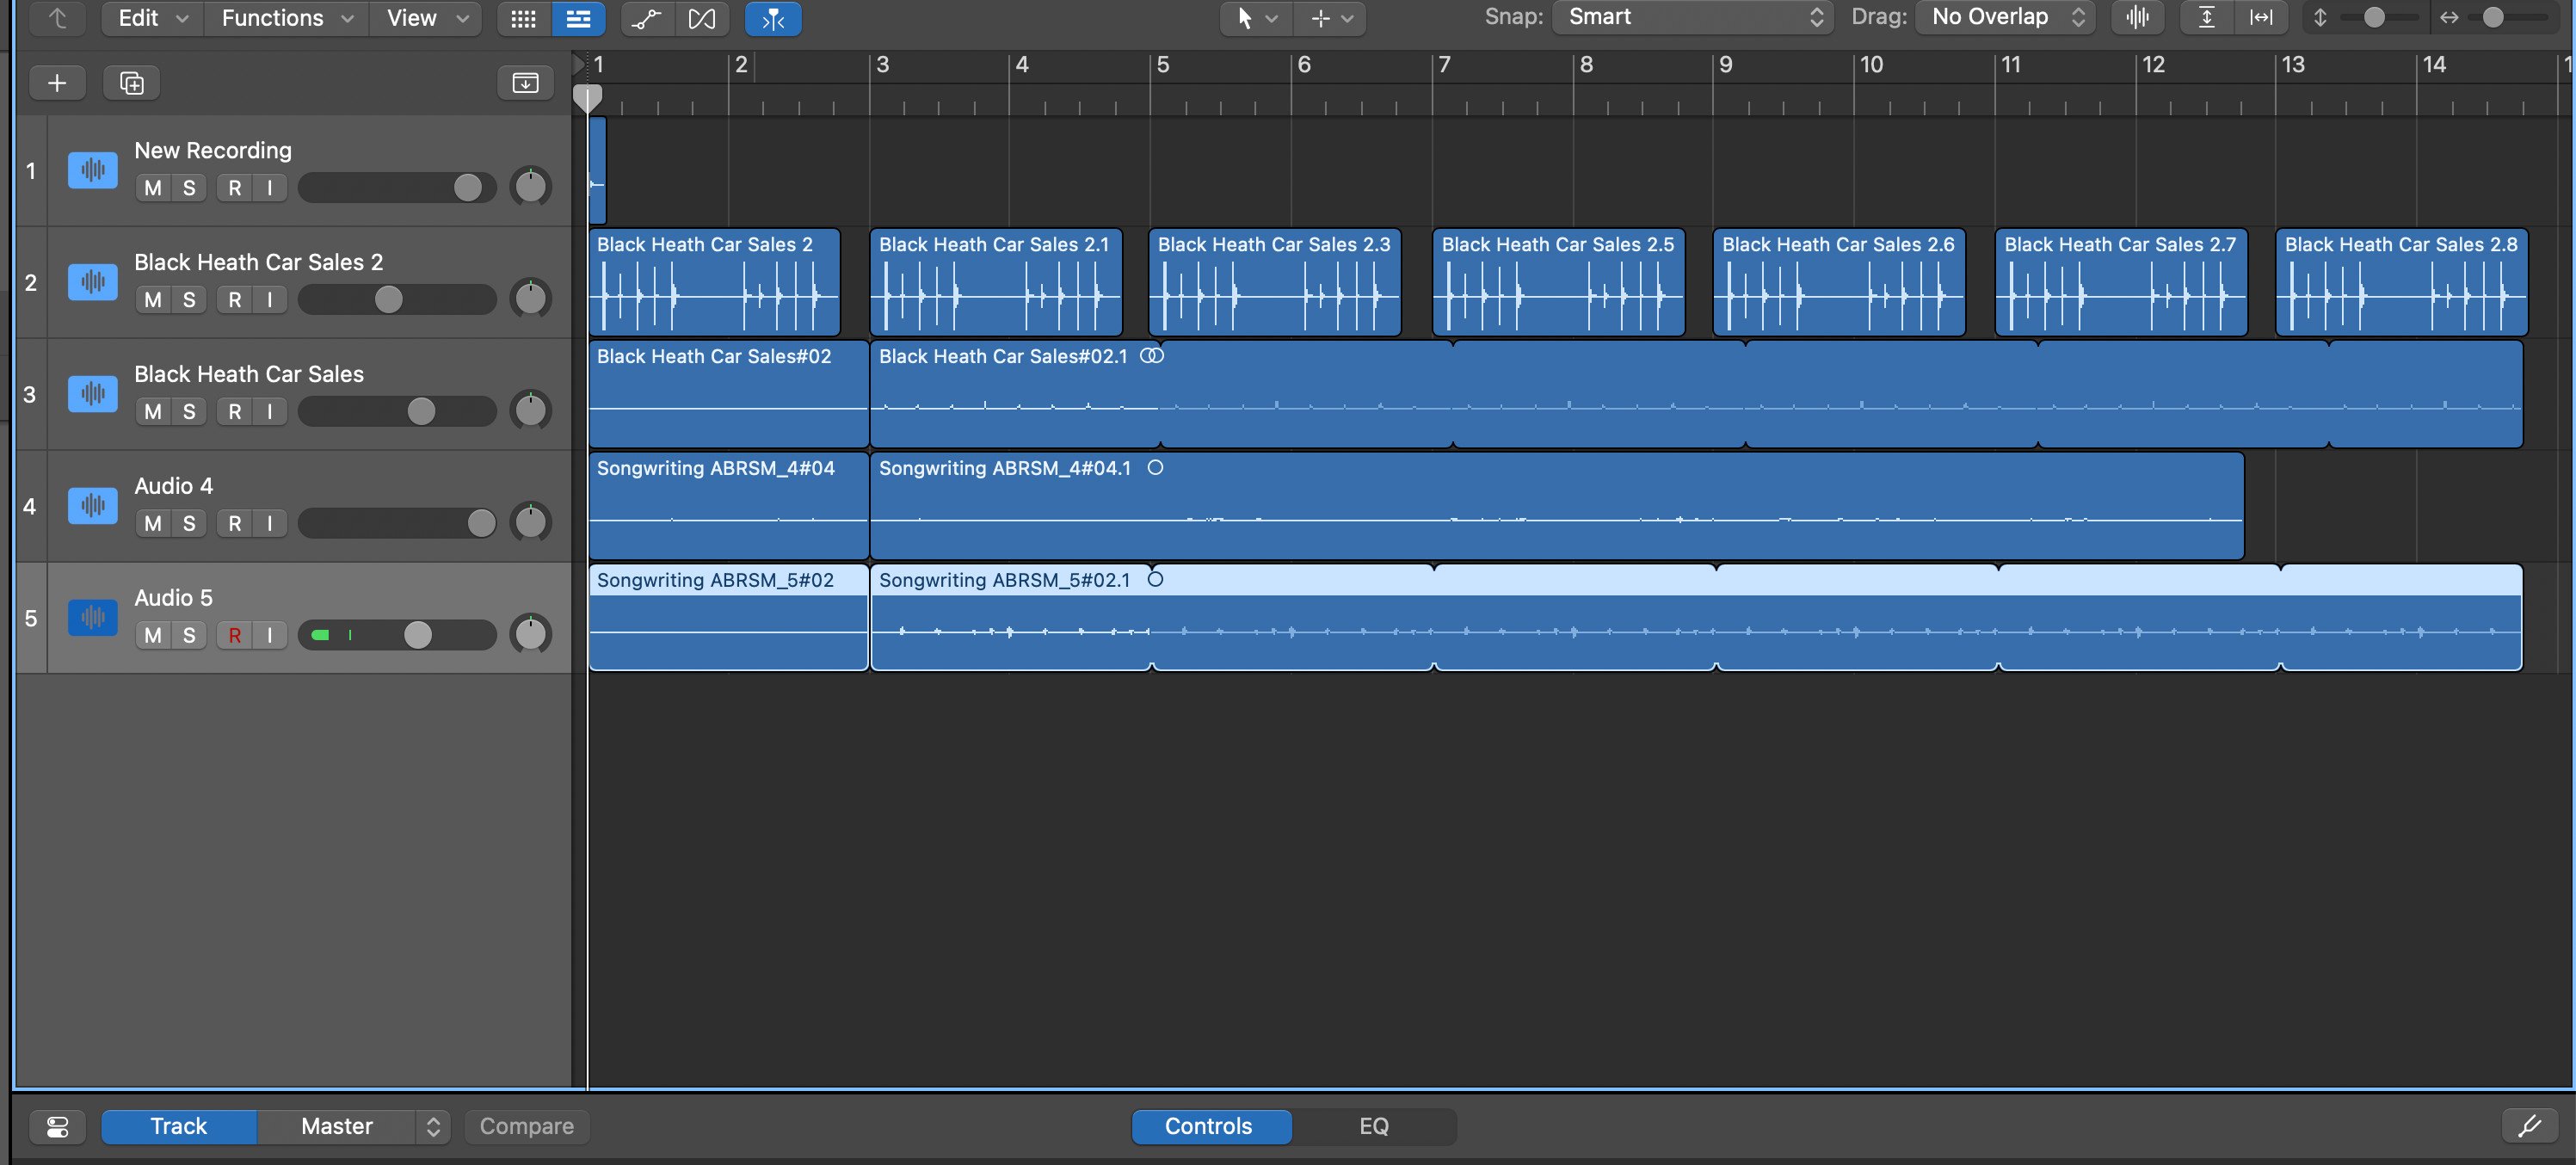Solo the Audio 4 track

click(189, 523)
